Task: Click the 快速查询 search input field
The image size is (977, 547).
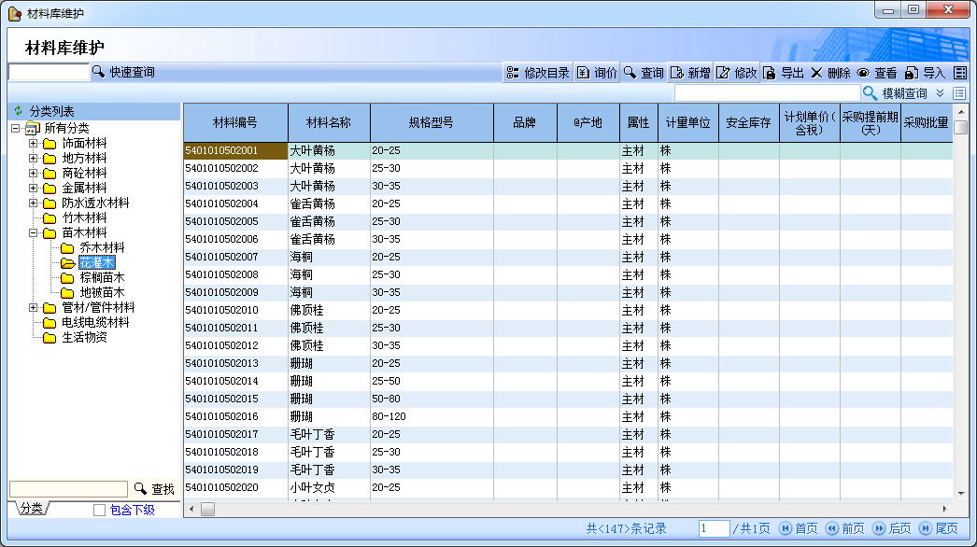Action: click(49, 72)
